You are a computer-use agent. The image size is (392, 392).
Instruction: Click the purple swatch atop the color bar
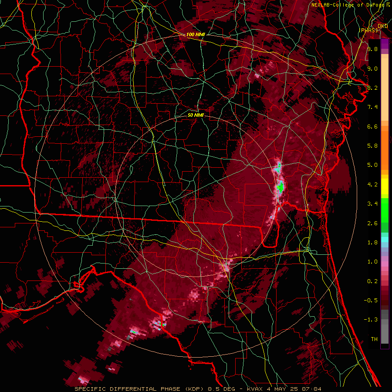pos(385,44)
